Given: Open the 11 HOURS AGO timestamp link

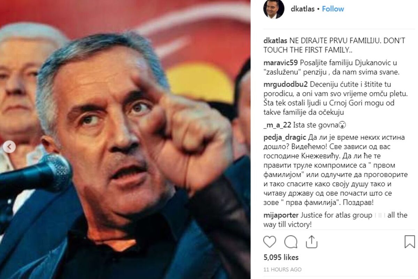Looking at the screenshot, I should click(282, 270).
